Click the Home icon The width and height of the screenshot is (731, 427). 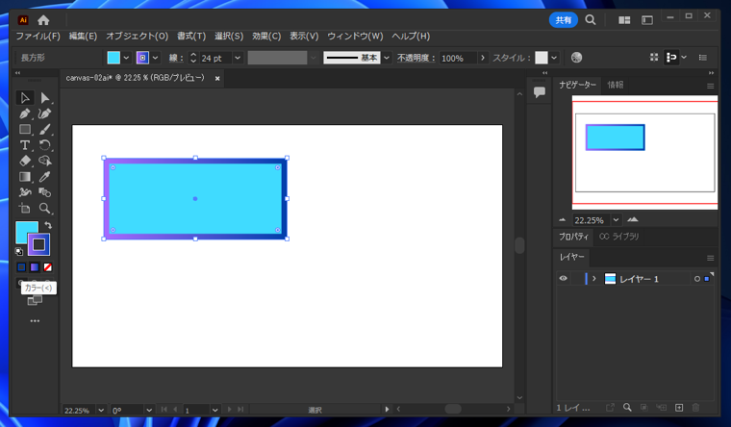[x=43, y=20]
